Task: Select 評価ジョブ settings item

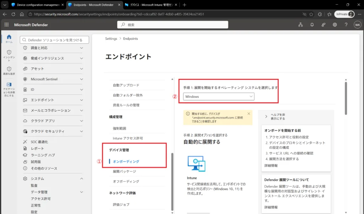Action: (x=121, y=204)
